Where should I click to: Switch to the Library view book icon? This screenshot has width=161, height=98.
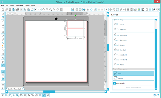click(3, 75)
